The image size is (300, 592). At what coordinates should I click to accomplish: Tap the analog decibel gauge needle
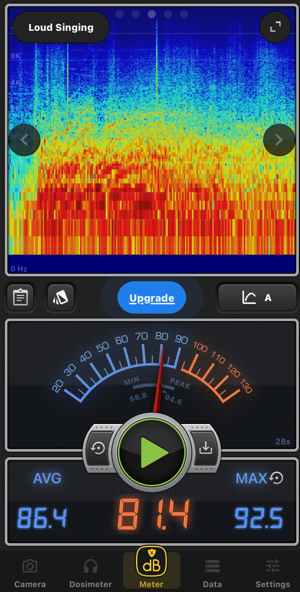[x=159, y=377]
